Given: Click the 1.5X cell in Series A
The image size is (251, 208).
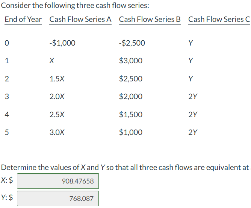Looking at the screenshot, I should 57,79.
